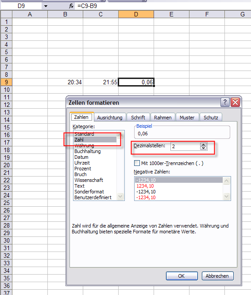This screenshot has height=295, width=251.
Task: Select the Uhrzeit category
Action: coord(82,163)
